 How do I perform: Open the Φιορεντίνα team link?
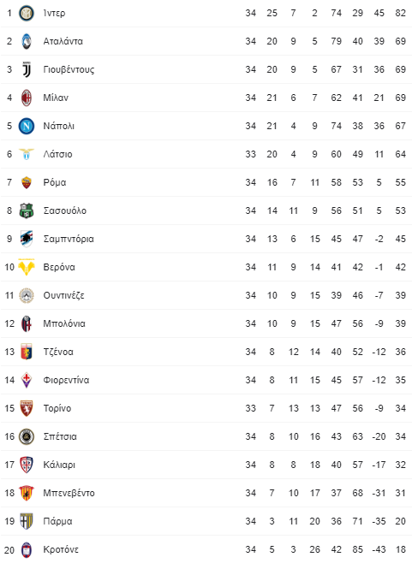(x=66, y=380)
